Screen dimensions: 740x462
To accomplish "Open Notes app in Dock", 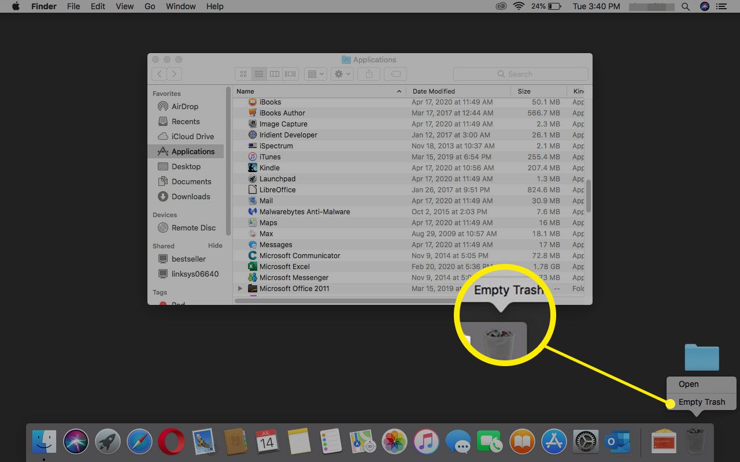I will (299, 442).
